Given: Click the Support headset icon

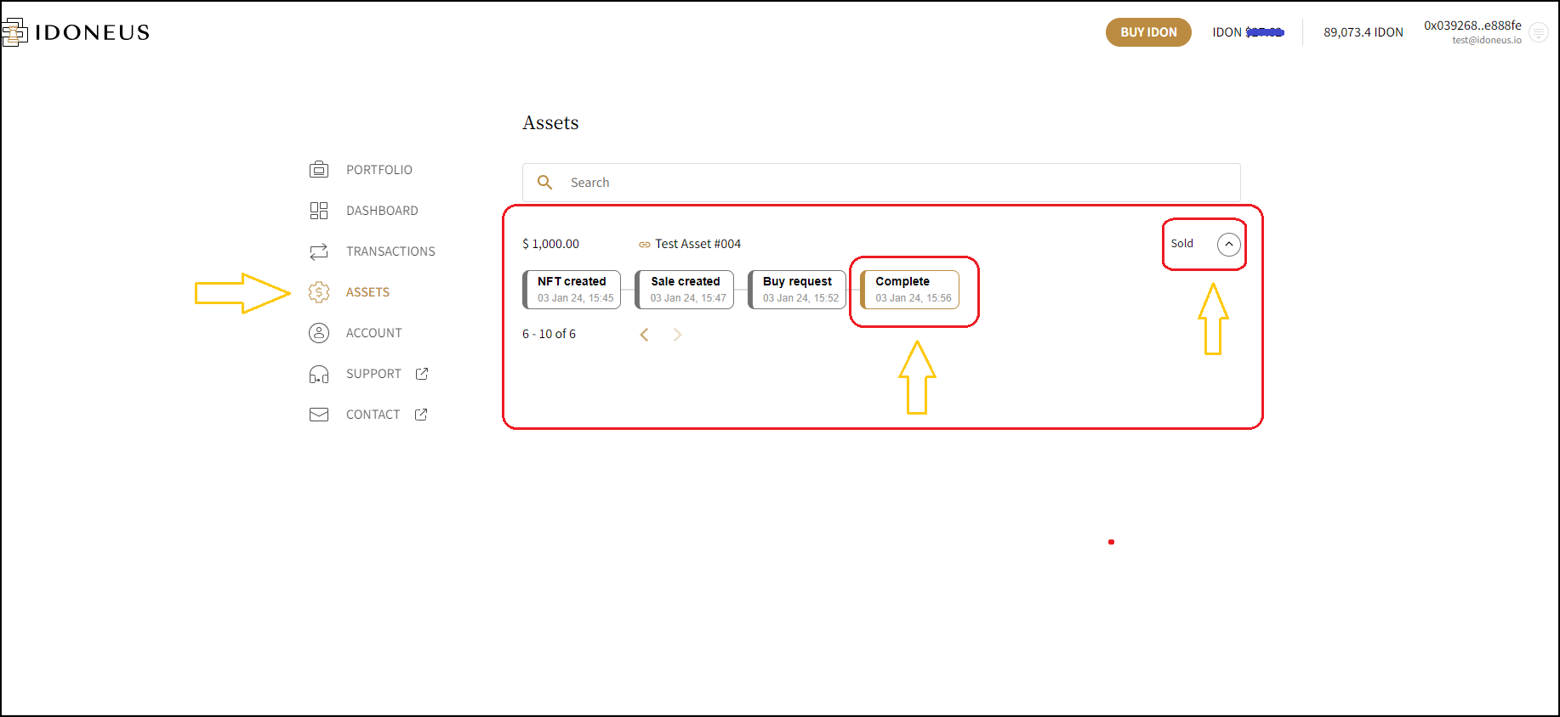Looking at the screenshot, I should click(x=319, y=374).
